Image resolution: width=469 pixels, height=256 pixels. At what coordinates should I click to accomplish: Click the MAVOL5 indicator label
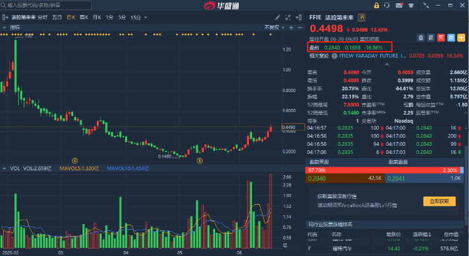[79, 168]
